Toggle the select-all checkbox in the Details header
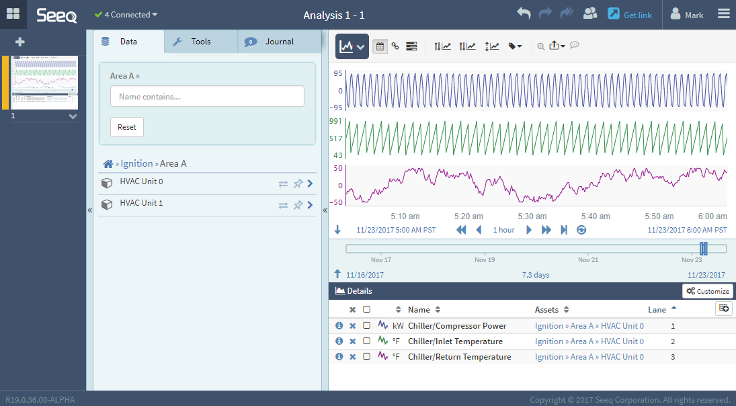Viewport: 736px width, 406px height. tap(366, 310)
